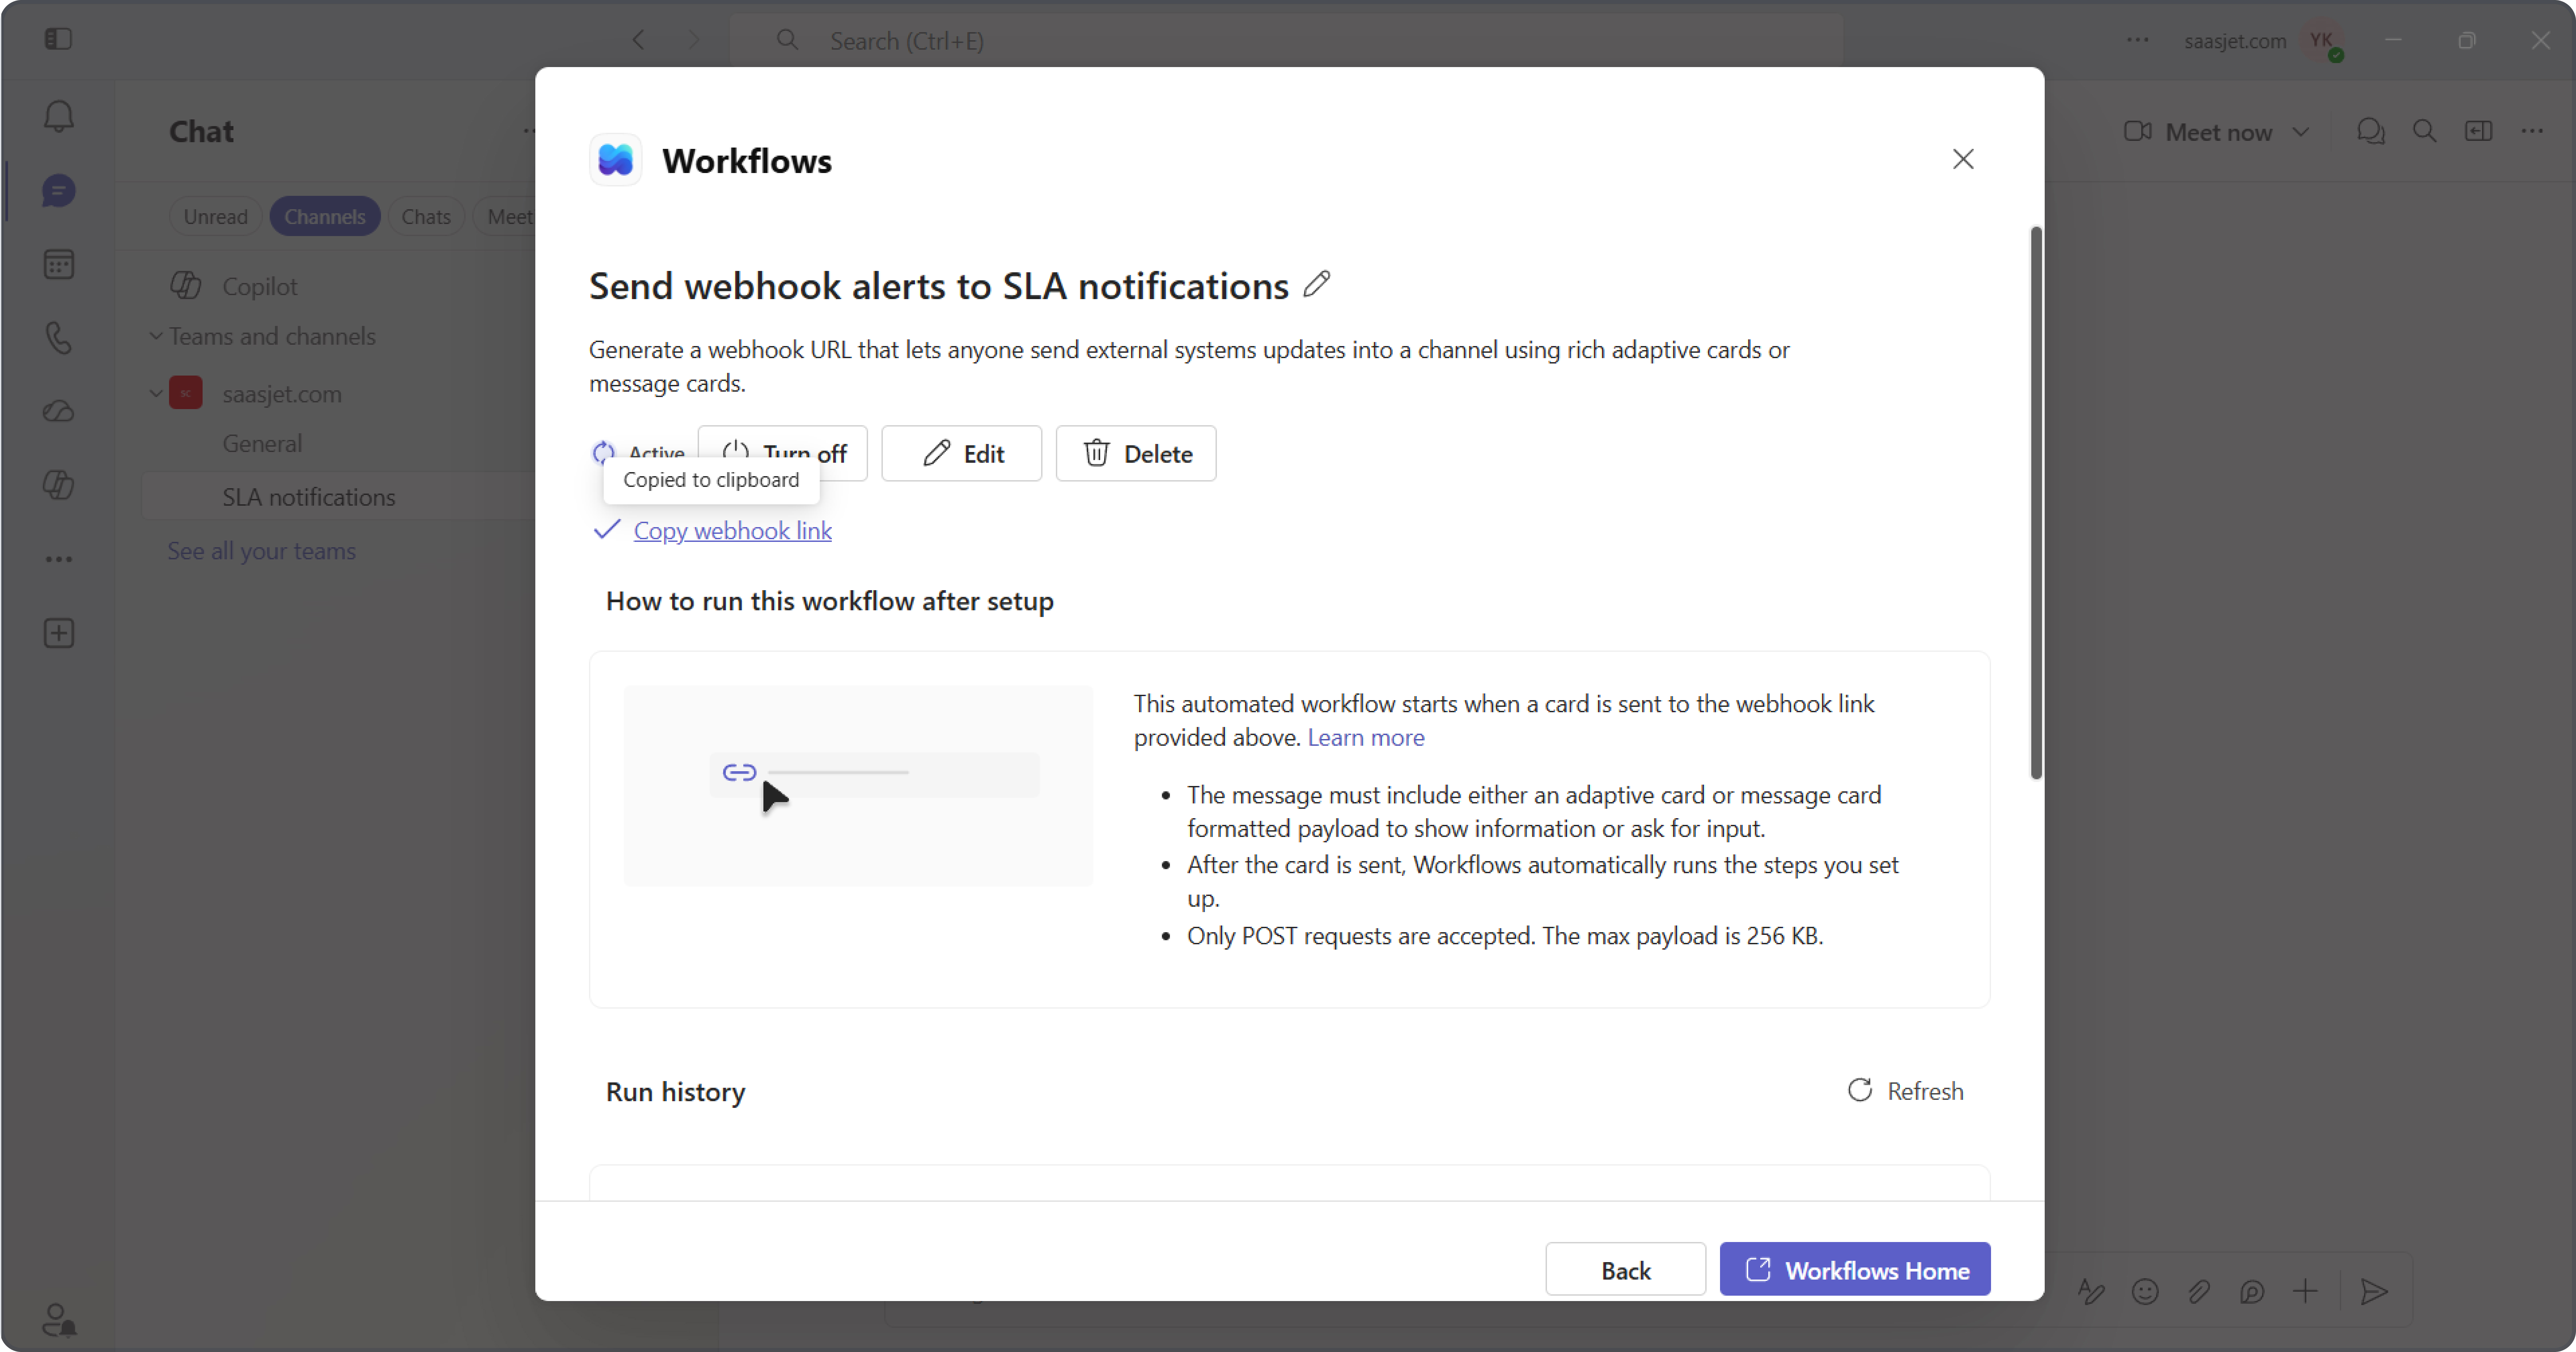Open the OneDrive cloud icon
The height and width of the screenshot is (1352, 2576).
pos(59,411)
